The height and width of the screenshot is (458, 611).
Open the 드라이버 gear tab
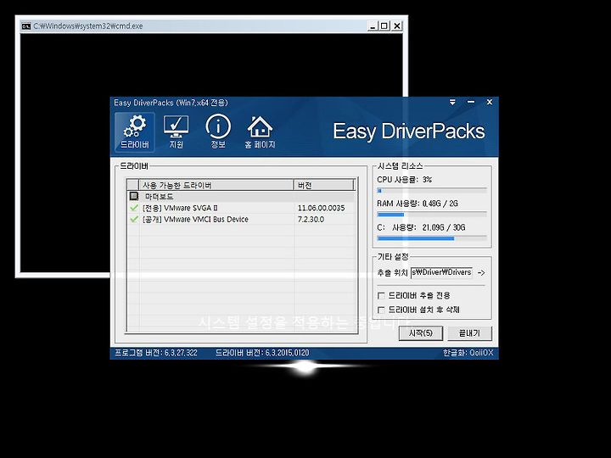click(x=134, y=132)
